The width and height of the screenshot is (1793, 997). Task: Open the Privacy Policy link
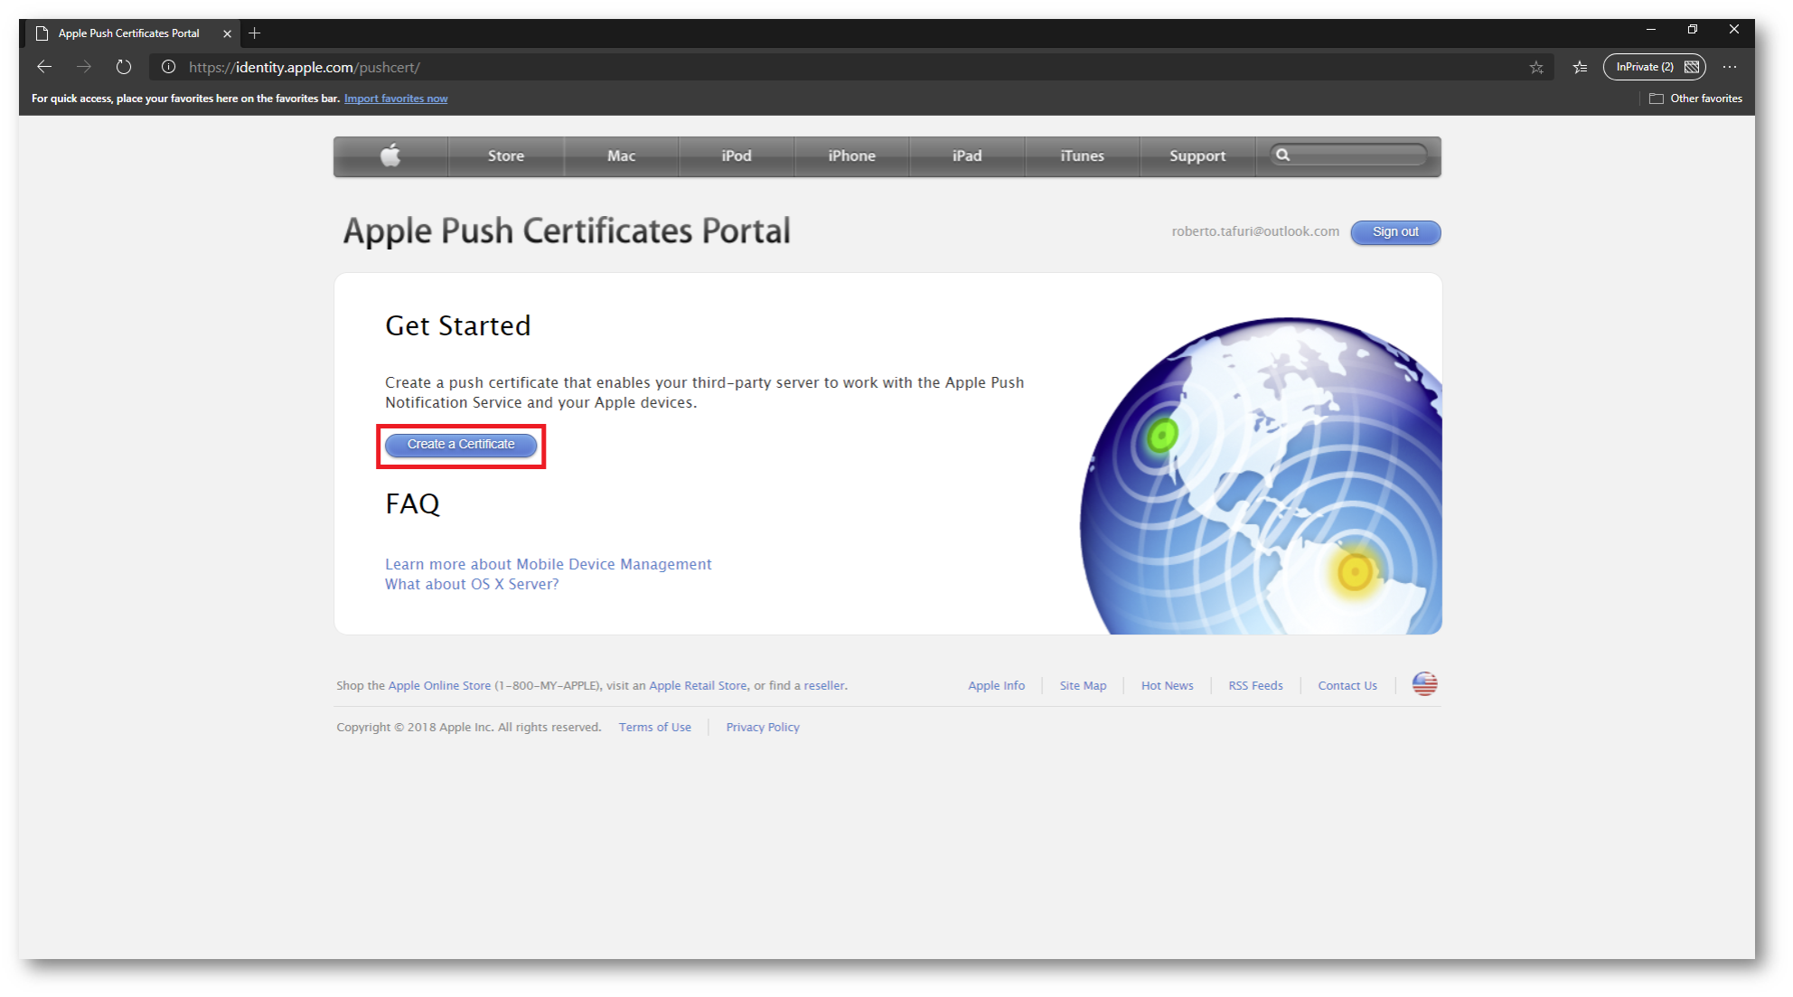763,728
